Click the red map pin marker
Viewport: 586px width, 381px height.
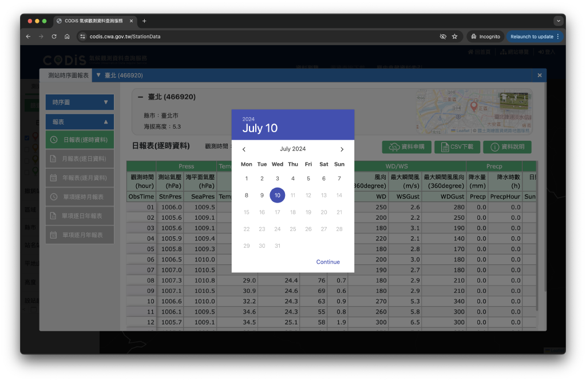[x=473, y=106]
